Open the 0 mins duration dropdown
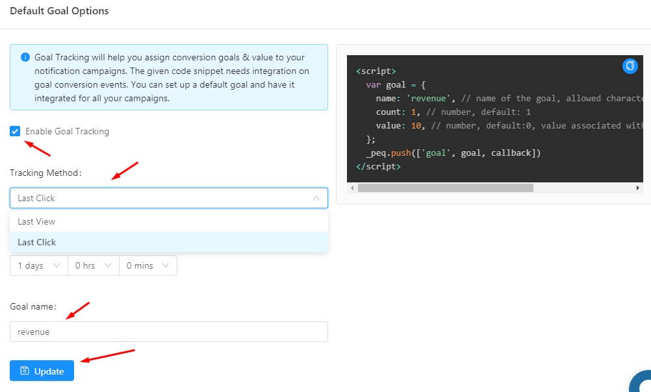Viewport: 651px width, 392px height. (x=148, y=265)
